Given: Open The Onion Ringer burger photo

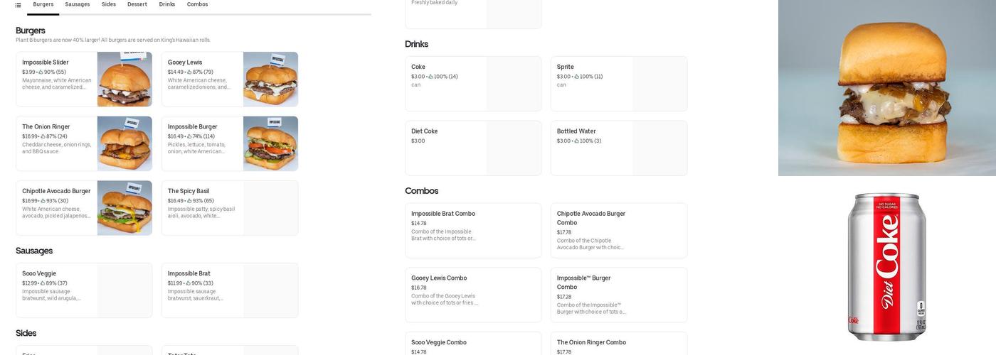Looking at the screenshot, I should (124, 143).
